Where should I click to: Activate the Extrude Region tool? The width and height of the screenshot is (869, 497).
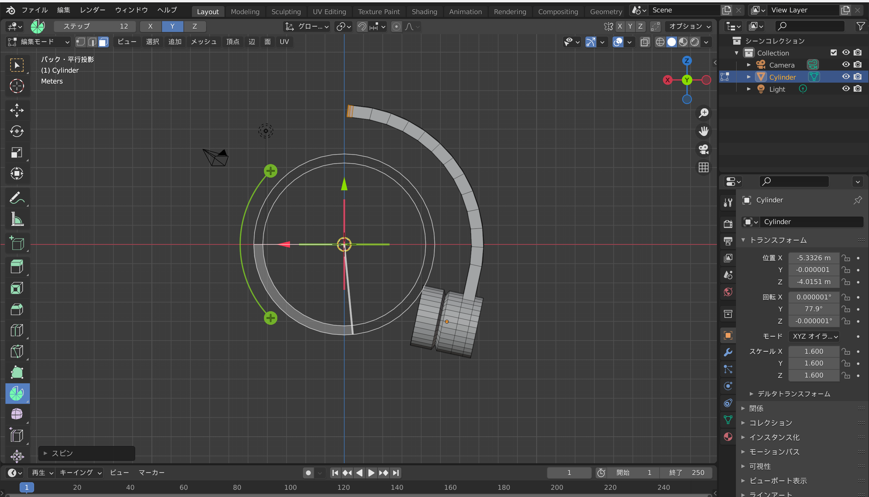tap(16, 267)
